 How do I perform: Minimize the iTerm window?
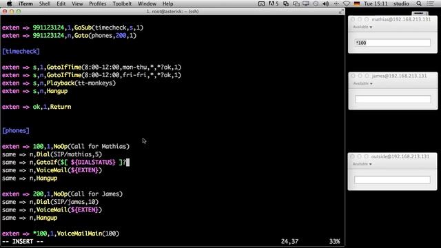point(12,12)
